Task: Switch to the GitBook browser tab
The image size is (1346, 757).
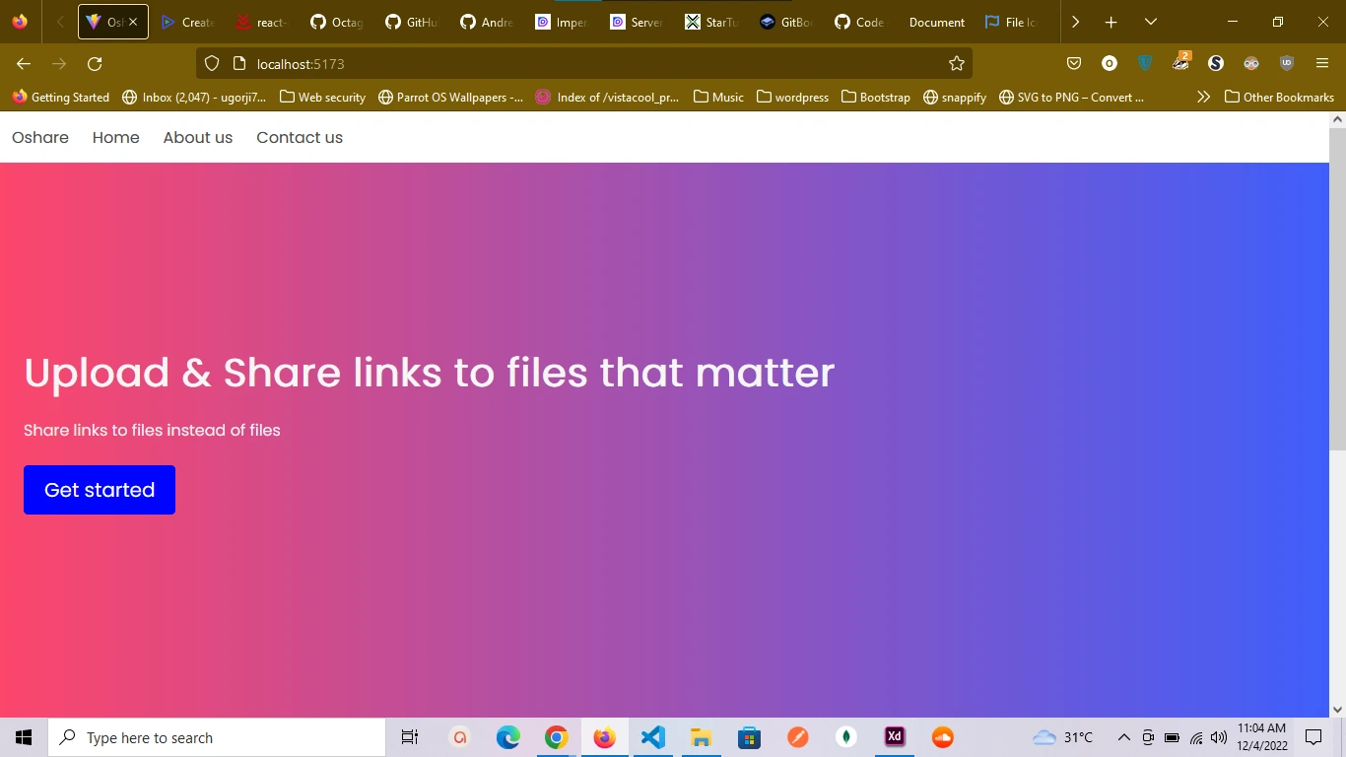Action: (x=787, y=22)
